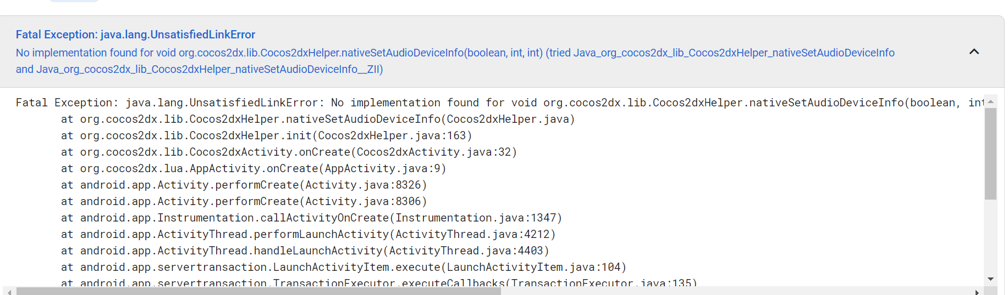
Task: Click the horizontal scrollbar right arrow
Action: (977, 292)
